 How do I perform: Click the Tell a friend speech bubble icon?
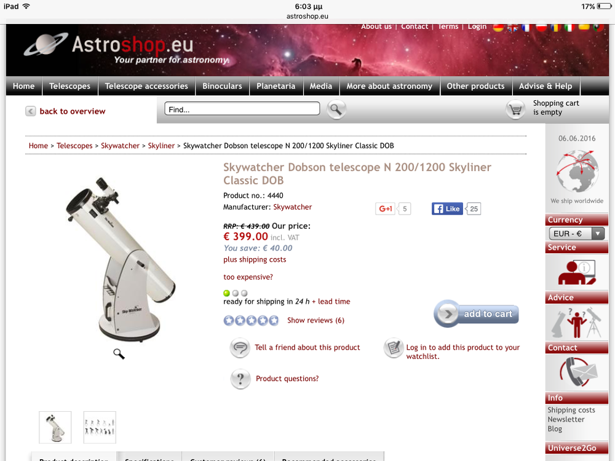tap(240, 348)
